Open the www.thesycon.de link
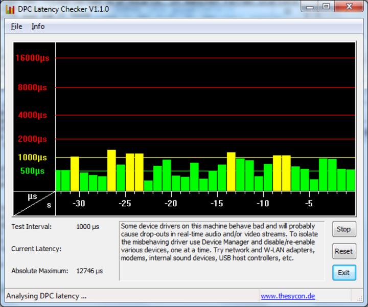368x307 pixels. click(x=288, y=296)
